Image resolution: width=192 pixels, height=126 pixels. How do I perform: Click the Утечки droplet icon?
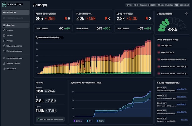click(4, 41)
